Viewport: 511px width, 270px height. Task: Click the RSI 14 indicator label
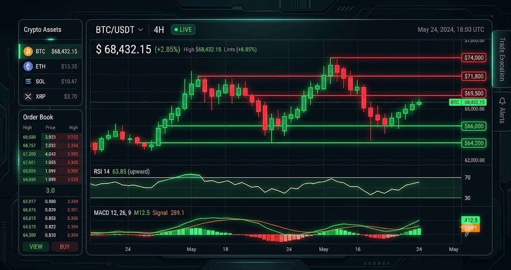point(101,171)
